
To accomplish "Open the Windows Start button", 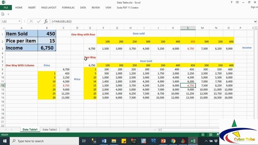I will [5, 141].
